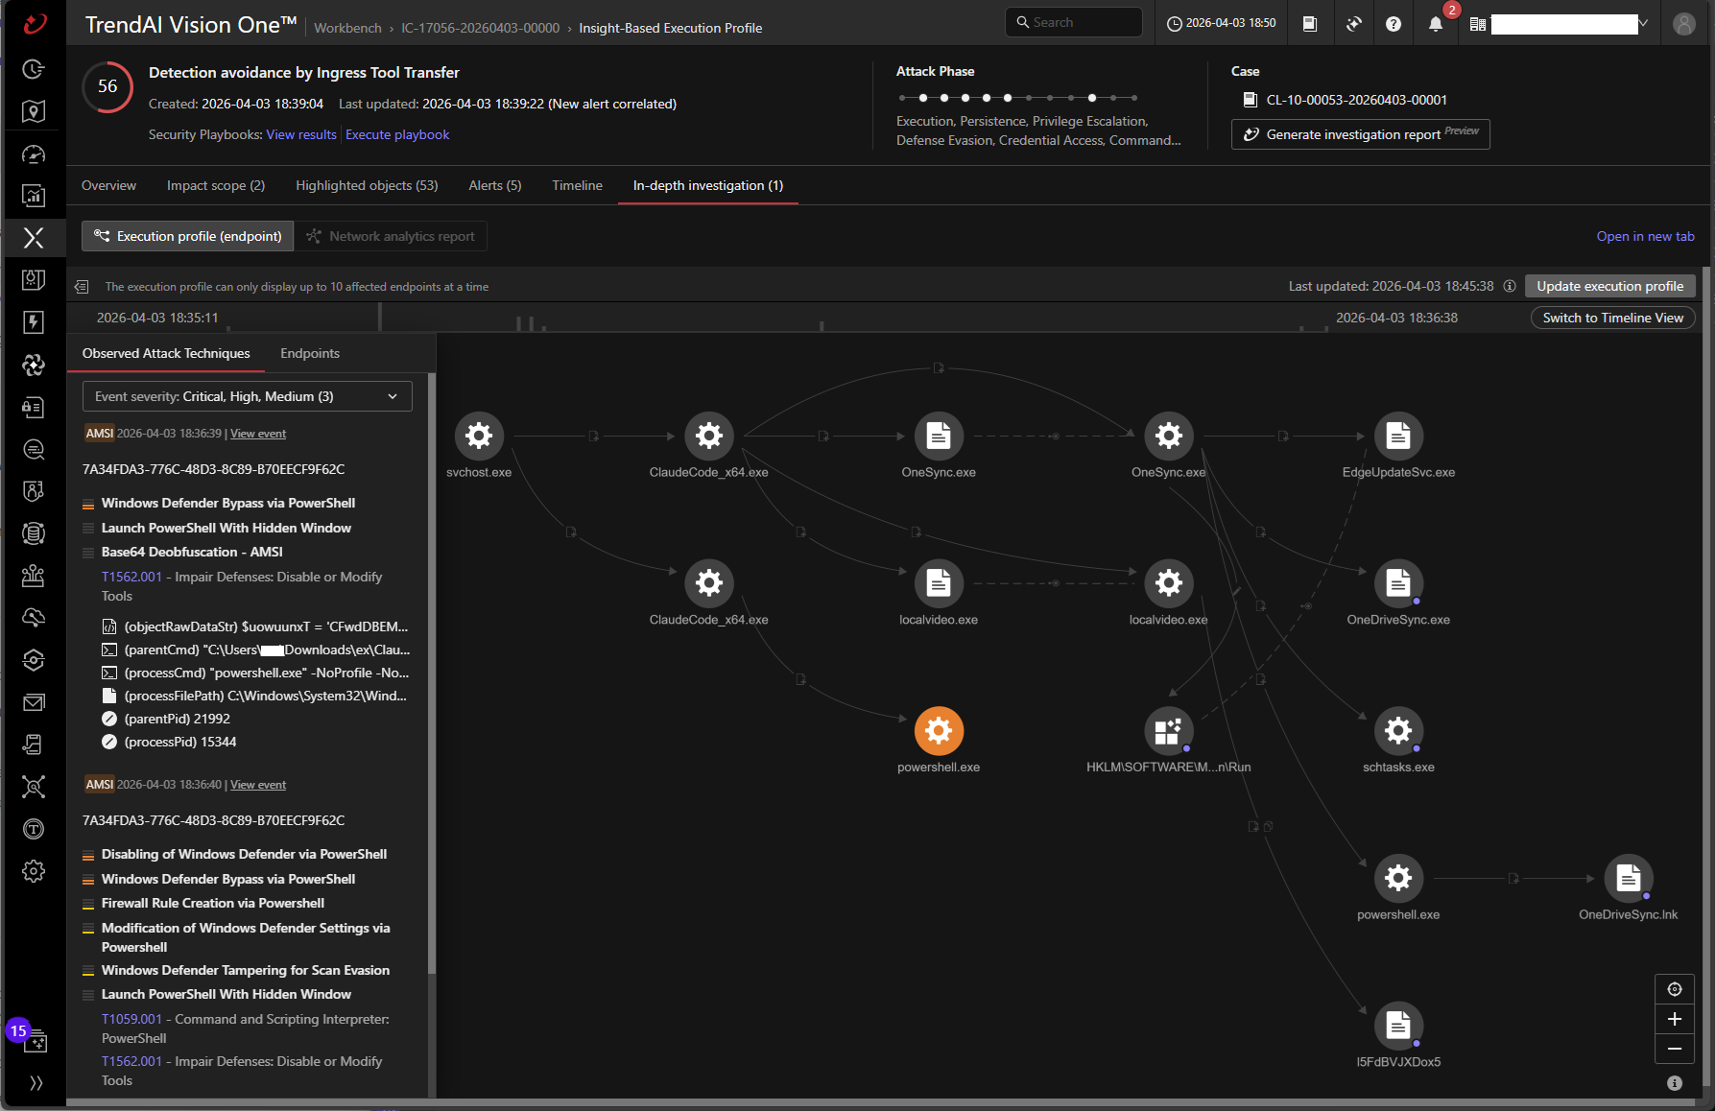The height and width of the screenshot is (1111, 1715).
Task: Click the zoom out minus button
Action: coord(1674,1049)
